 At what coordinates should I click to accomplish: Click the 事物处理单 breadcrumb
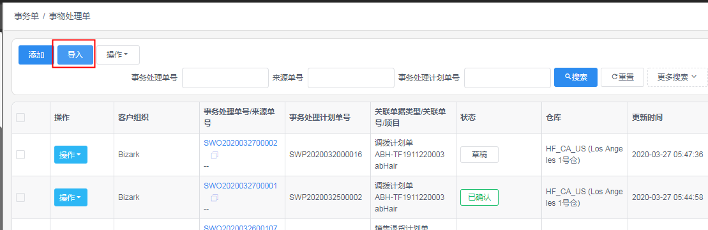click(x=70, y=16)
